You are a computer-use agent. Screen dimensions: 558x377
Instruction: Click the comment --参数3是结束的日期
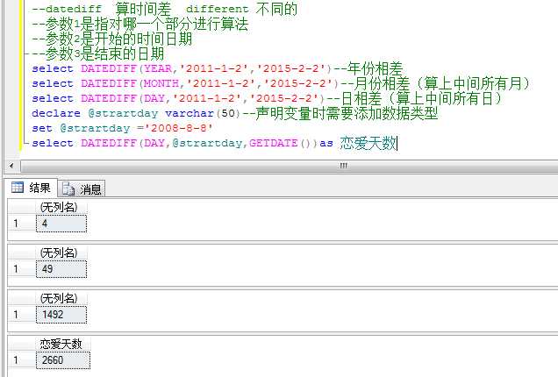point(98,53)
